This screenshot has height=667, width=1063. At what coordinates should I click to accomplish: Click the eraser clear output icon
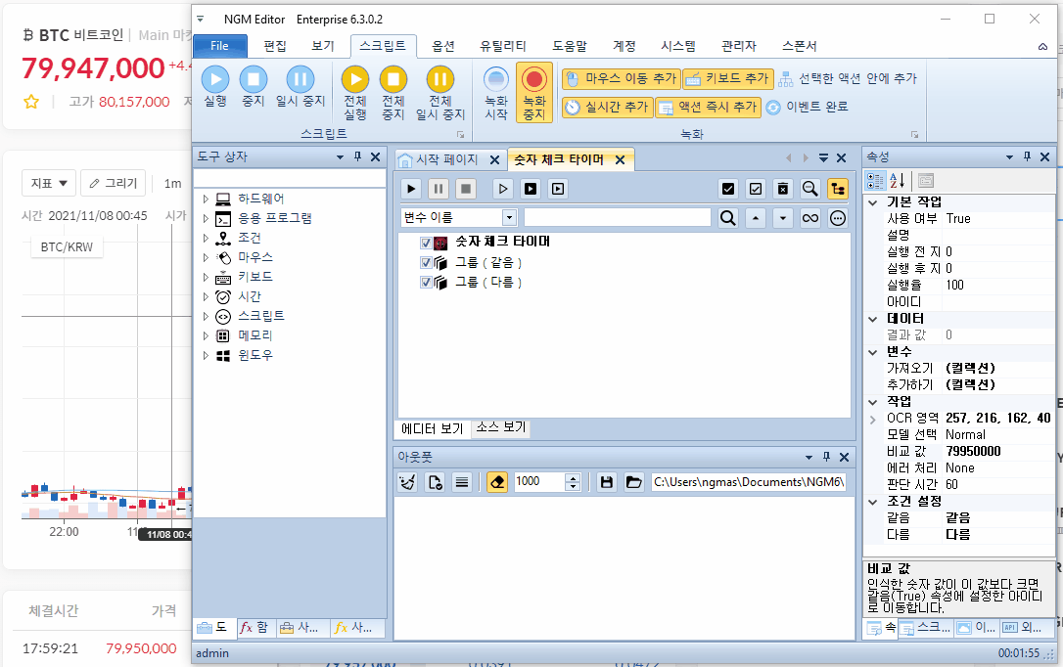[x=497, y=482]
